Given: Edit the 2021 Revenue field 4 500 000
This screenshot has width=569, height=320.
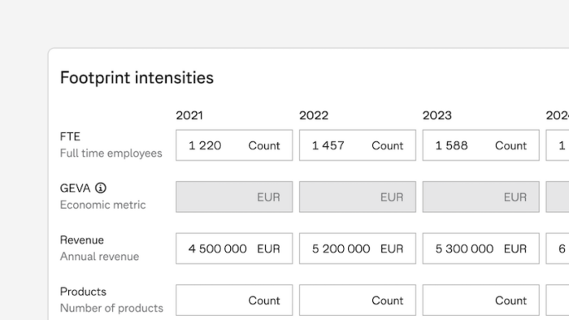Looking at the screenshot, I should (234, 249).
